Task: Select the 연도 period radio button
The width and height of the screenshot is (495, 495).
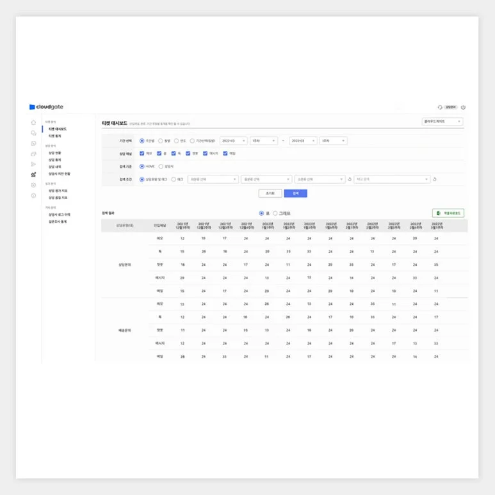Action: (x=176, y=141)
